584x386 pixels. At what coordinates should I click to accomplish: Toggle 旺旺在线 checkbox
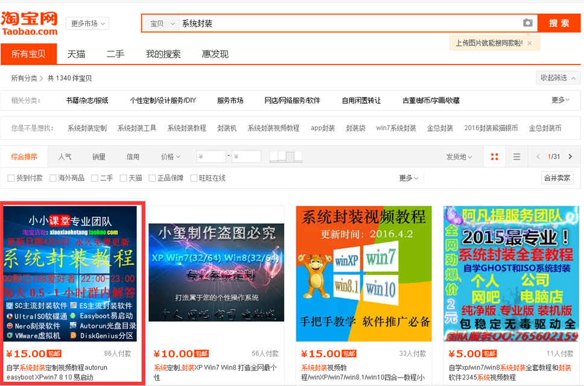pyautogui.click(x=194, y=179)
